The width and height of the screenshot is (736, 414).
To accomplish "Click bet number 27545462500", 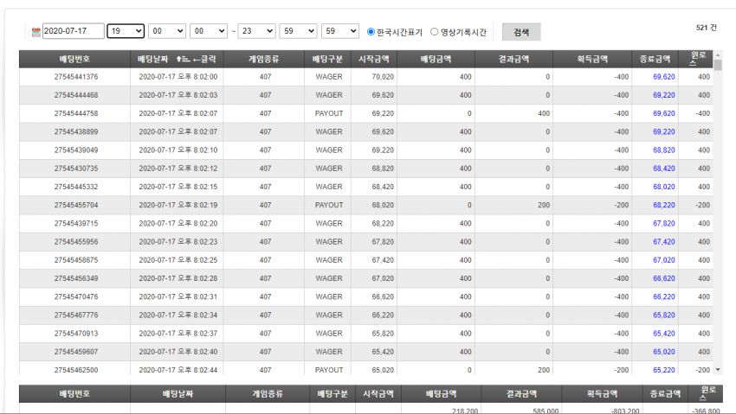I will 76,370.
